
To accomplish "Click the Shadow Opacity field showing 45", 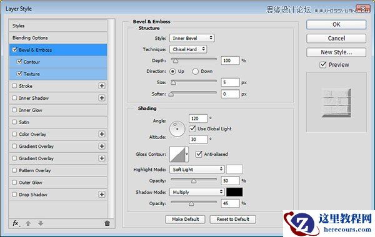I will [x=230, y=203].
